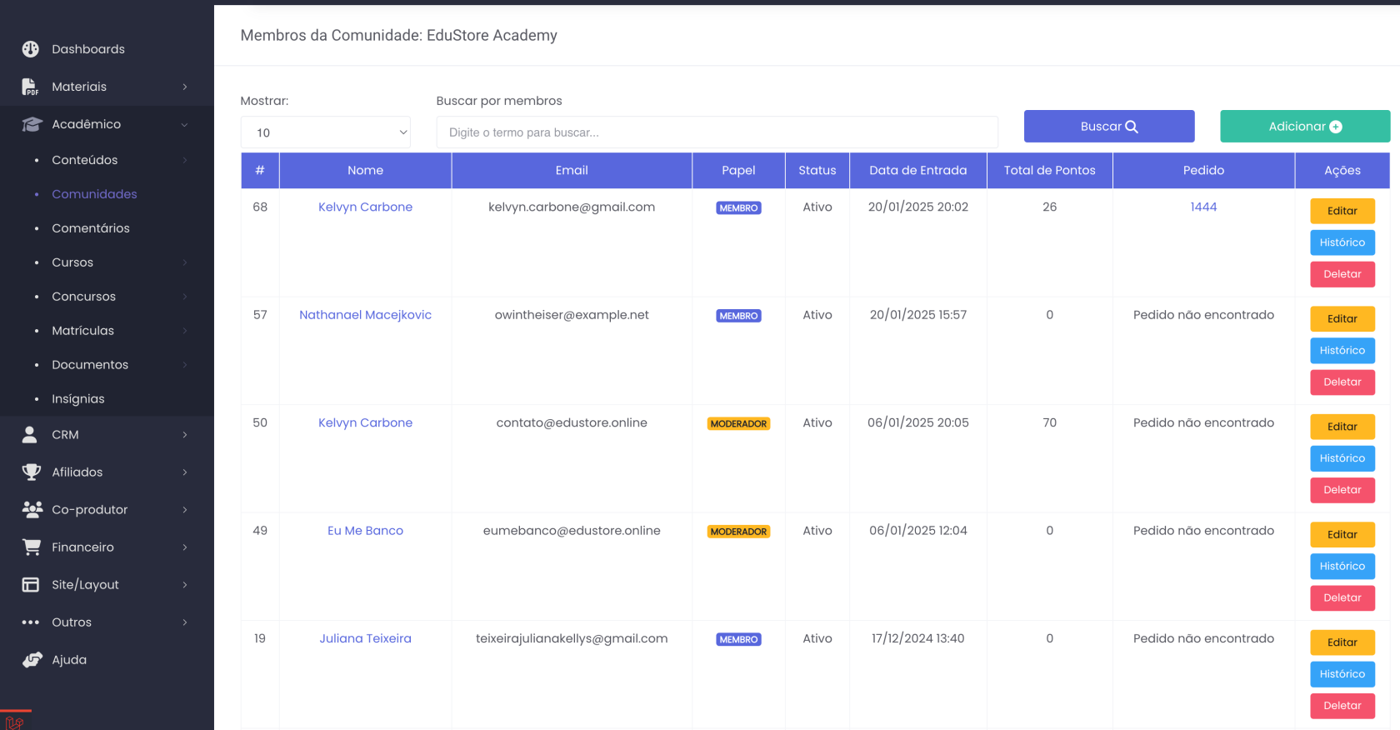The image size is (1400, 730).
Task: Click the Site/Layout window icon
Action: coord(31,584)
